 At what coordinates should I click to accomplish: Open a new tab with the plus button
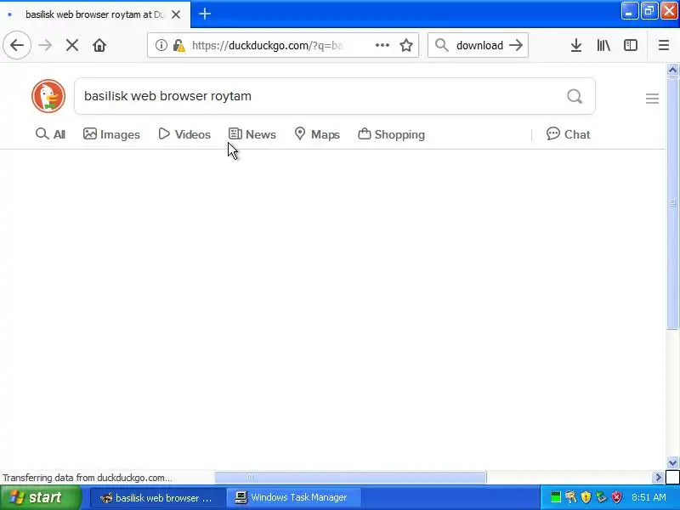click(x=205, y=14)
